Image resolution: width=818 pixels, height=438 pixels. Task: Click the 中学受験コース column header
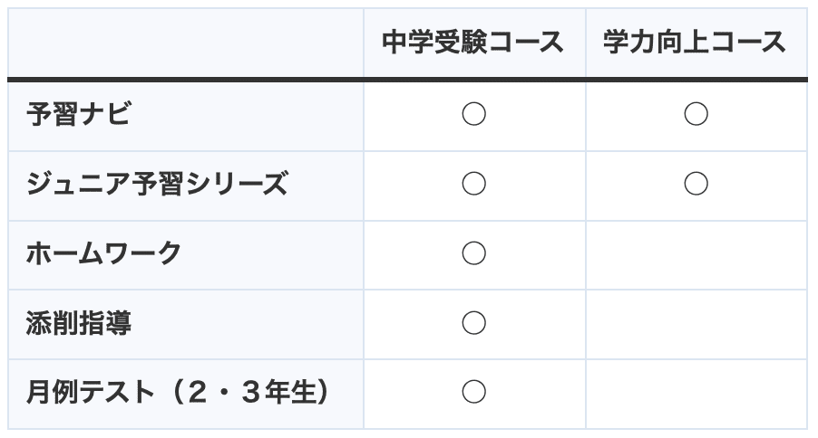click(x=473, y=43)
